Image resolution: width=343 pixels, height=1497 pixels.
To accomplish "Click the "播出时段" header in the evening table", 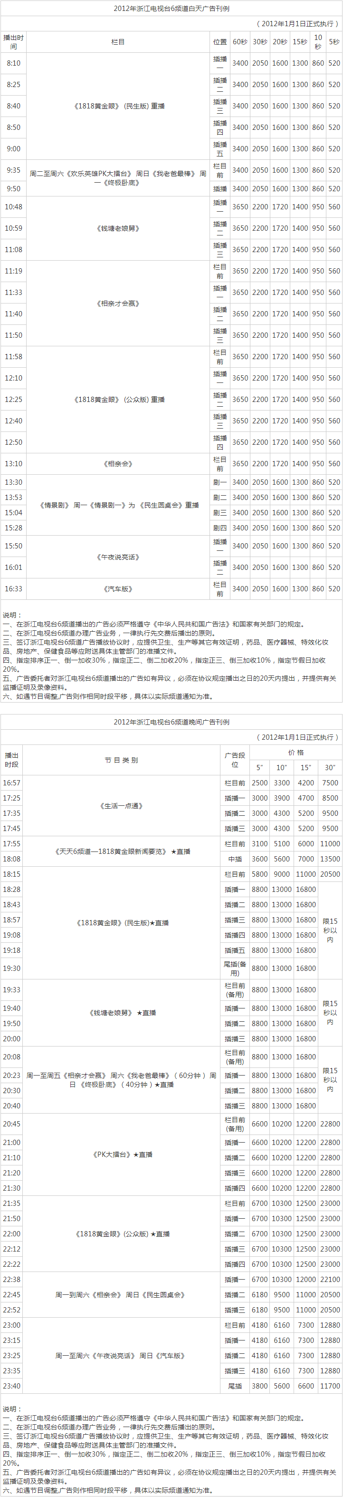I will pyautogui.click(x=11, y=760).
